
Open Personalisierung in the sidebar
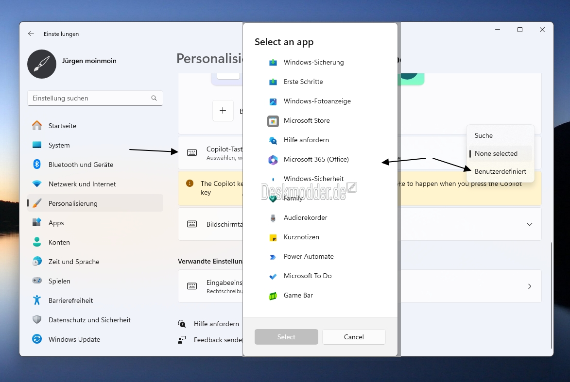pos(95,203)
